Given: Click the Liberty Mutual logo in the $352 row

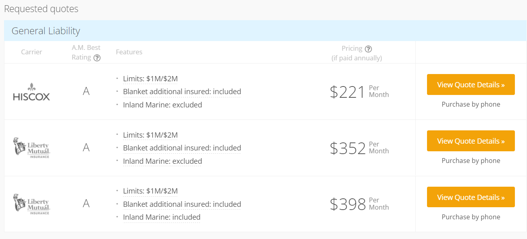Looking at the screenshot, I should pos(31,148).
